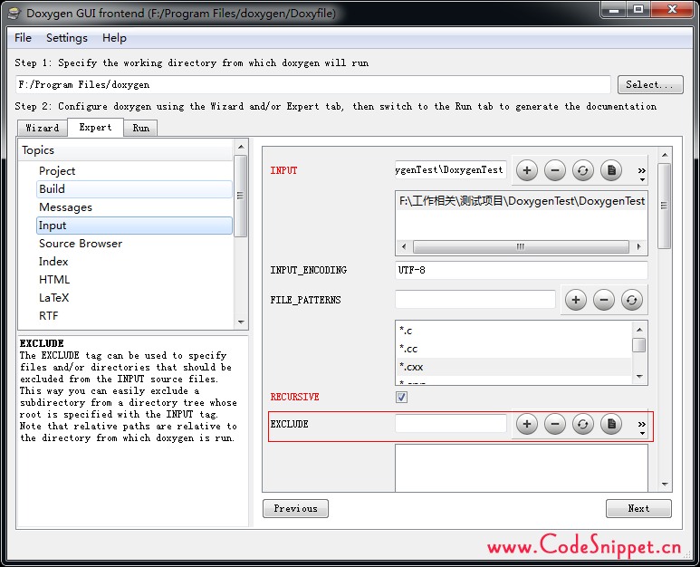
Task: Switch to the Wizard tab
Action: pyautogui.click(x=43, y=128)
